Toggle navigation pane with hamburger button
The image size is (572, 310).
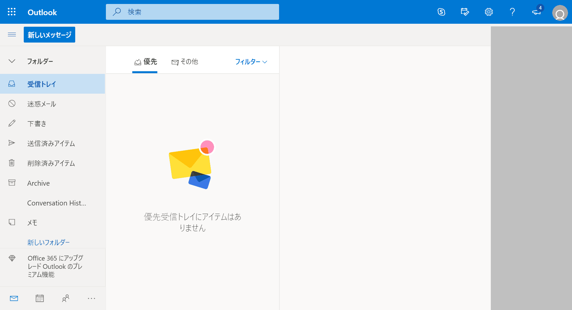(12, 35)
